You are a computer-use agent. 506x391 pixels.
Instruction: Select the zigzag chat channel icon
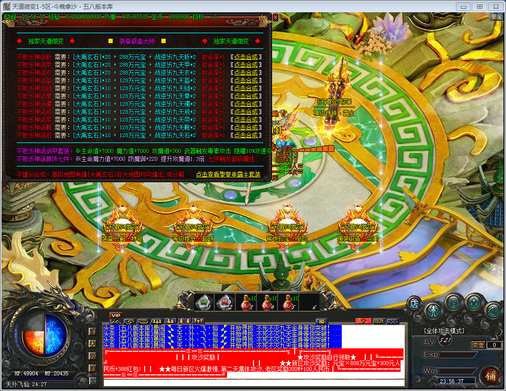pos(116,321)
